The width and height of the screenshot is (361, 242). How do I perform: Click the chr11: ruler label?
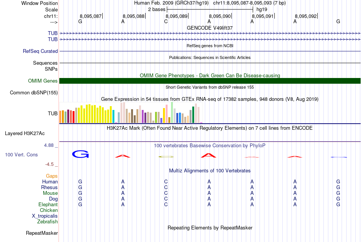(51, 16)
